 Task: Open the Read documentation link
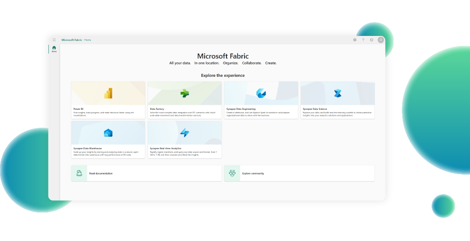point(101,174)
